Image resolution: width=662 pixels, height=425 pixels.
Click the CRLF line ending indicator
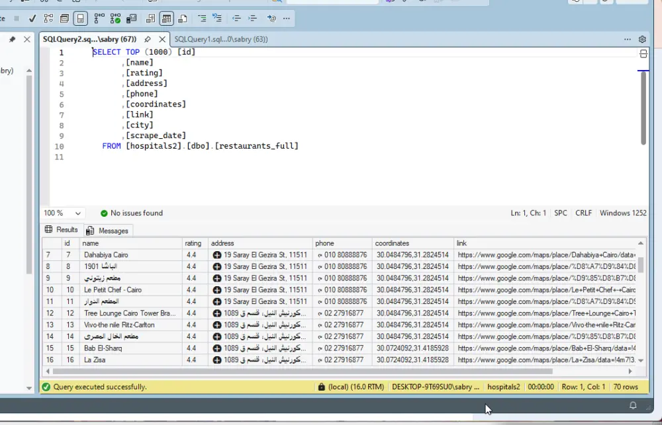pos(583,213)
